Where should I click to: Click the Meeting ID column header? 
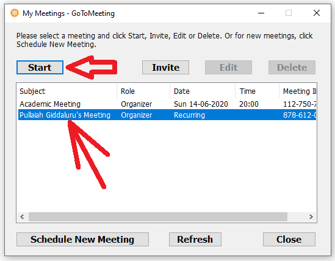[x=298, y=91]
